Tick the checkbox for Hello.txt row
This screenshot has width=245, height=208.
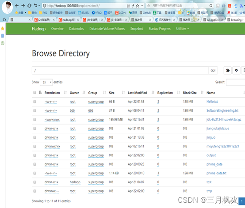(x=34, y=102)
